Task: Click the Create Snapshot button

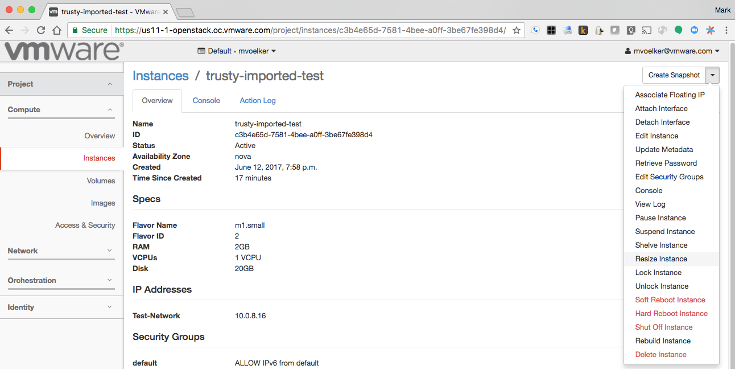Action: tap(674, 75)
